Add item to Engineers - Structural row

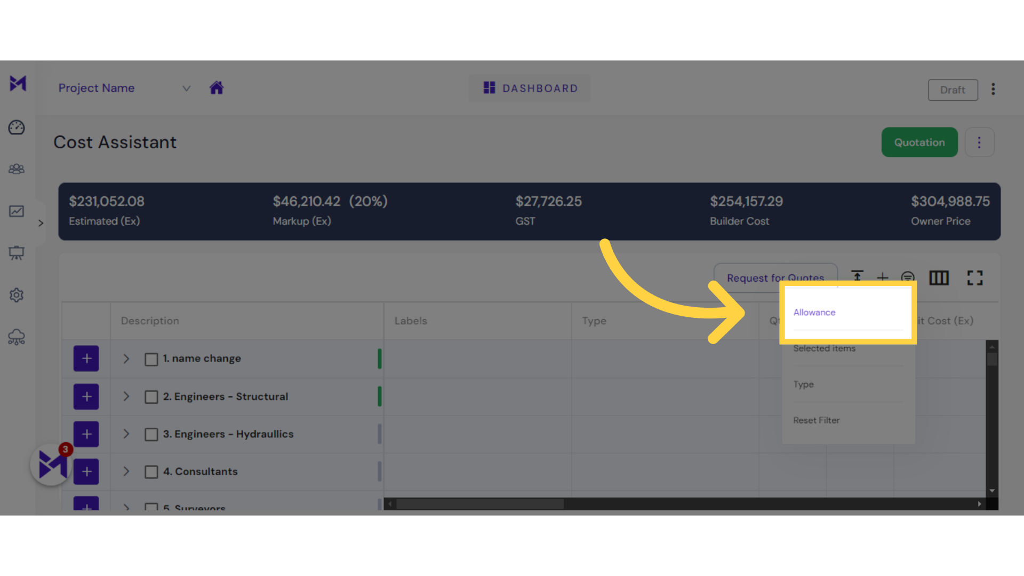[x=86, y=397]
